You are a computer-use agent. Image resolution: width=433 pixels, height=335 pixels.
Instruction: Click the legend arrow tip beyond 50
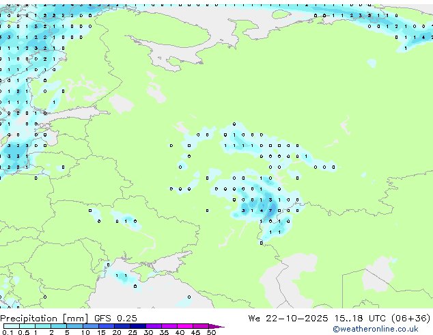pyautogui.click(x=216, y=326)
